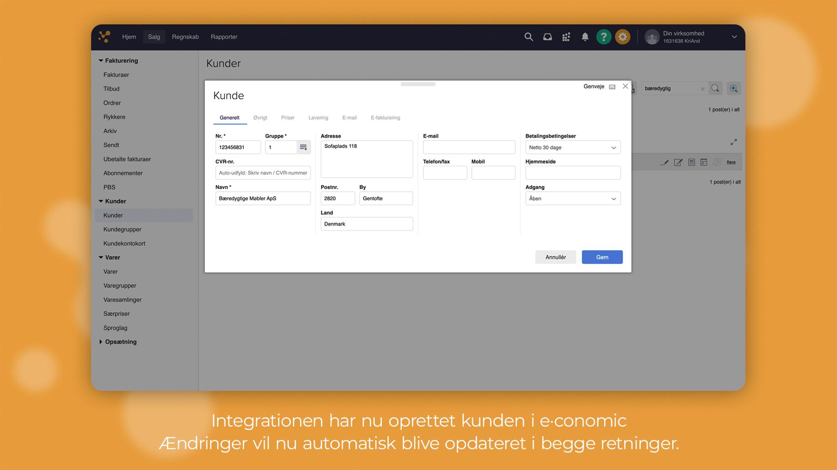Open the inbox tray icon
The height and width of the screenshot is (470, 837).
point(547,37)
